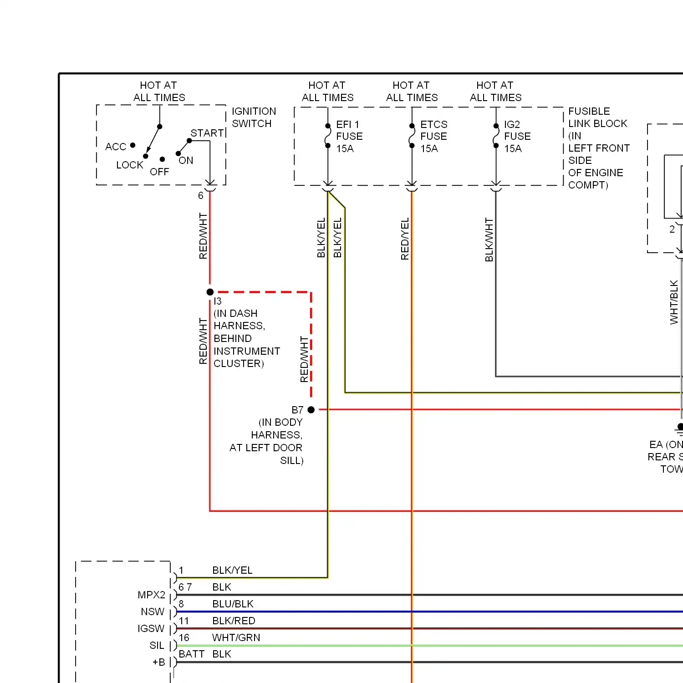This screenshot has width=683, height=683.
Task: Click HOT AT ALL TIMES above ETCS fuse
Action: [412, 91]
